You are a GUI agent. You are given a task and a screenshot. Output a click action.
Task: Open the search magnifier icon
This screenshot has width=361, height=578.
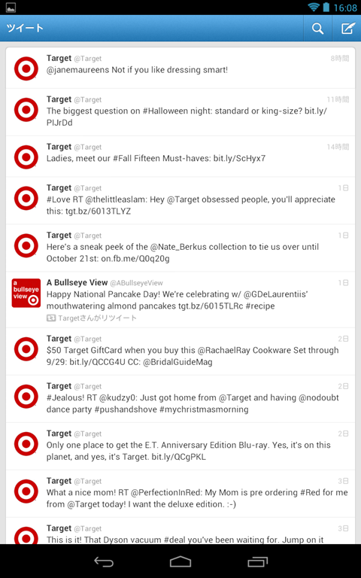317,28
